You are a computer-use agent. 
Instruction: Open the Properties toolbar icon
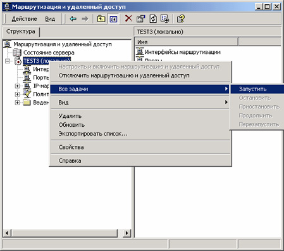coord(141,19)
